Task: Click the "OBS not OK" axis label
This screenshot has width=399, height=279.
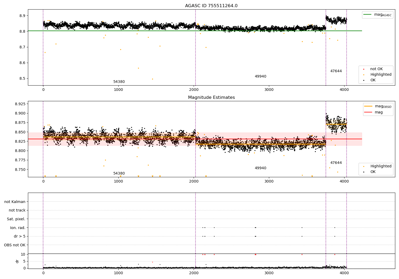Action: click(15, 245)
